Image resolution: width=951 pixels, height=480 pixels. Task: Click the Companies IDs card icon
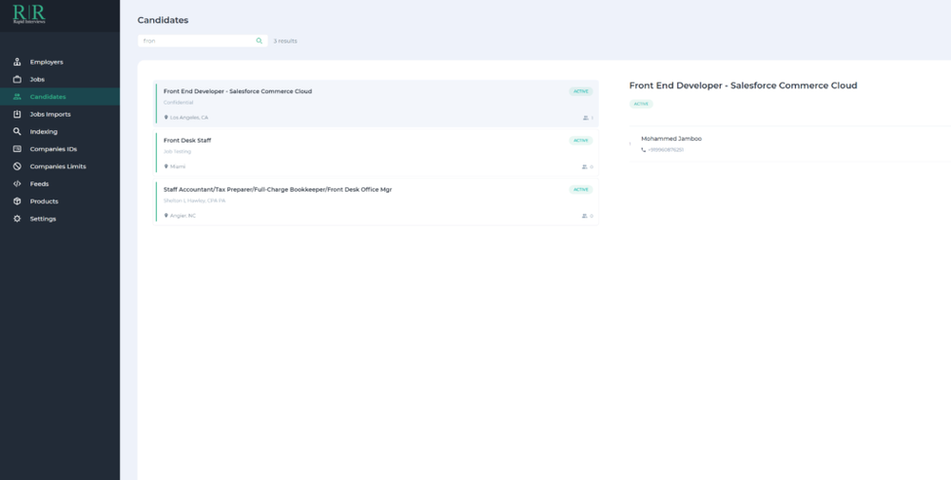point(17,149)
